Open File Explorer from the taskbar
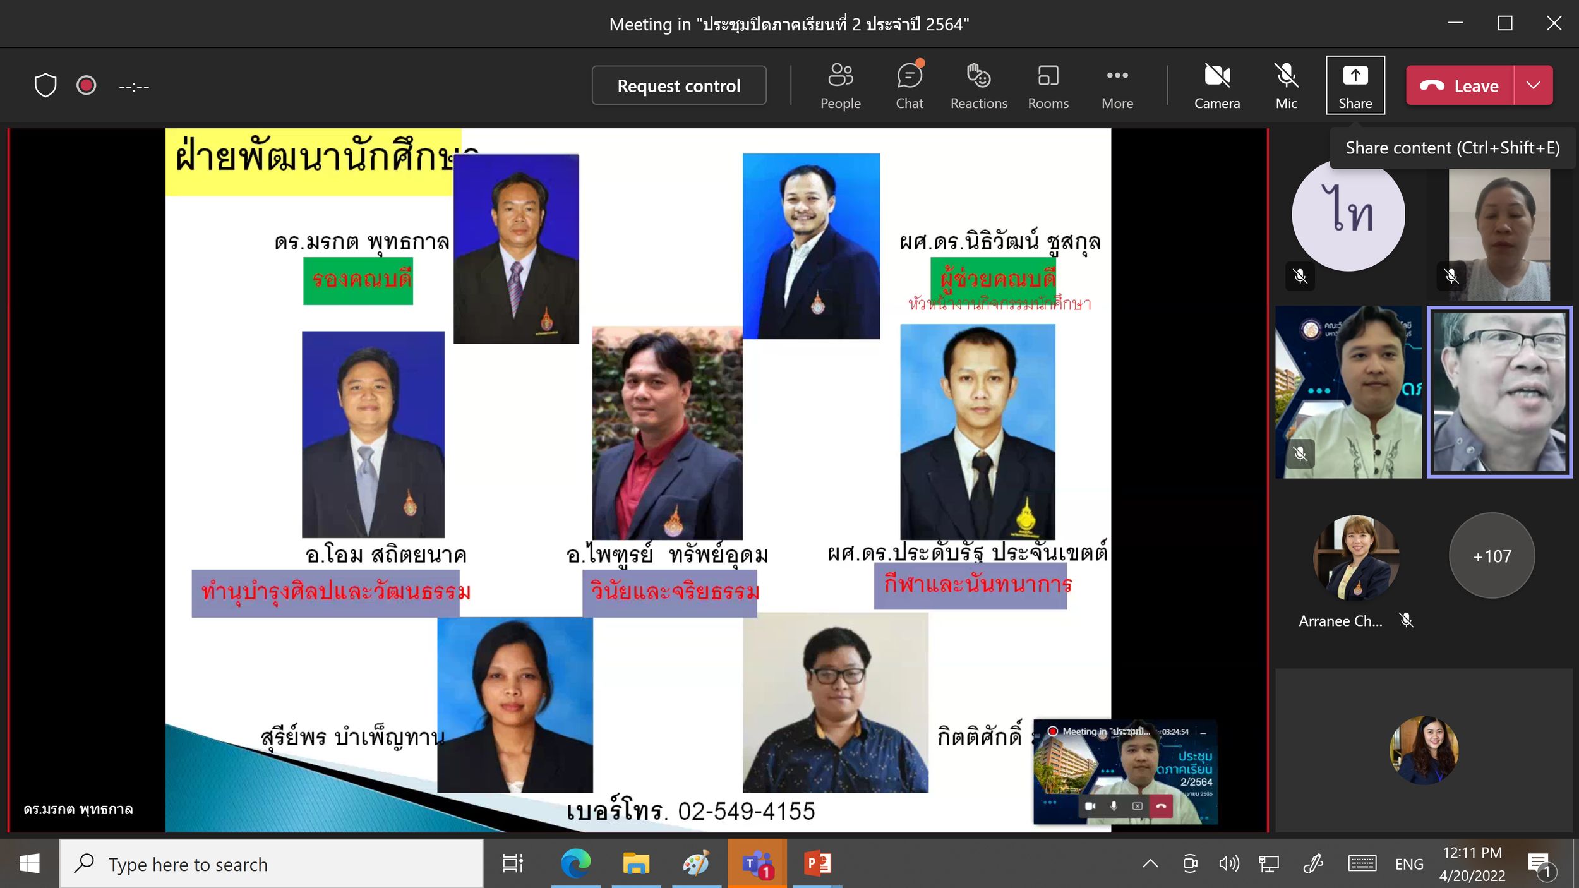Image resolution: width=1579 pixels, height=888 pixels. (x=636, y=864)
